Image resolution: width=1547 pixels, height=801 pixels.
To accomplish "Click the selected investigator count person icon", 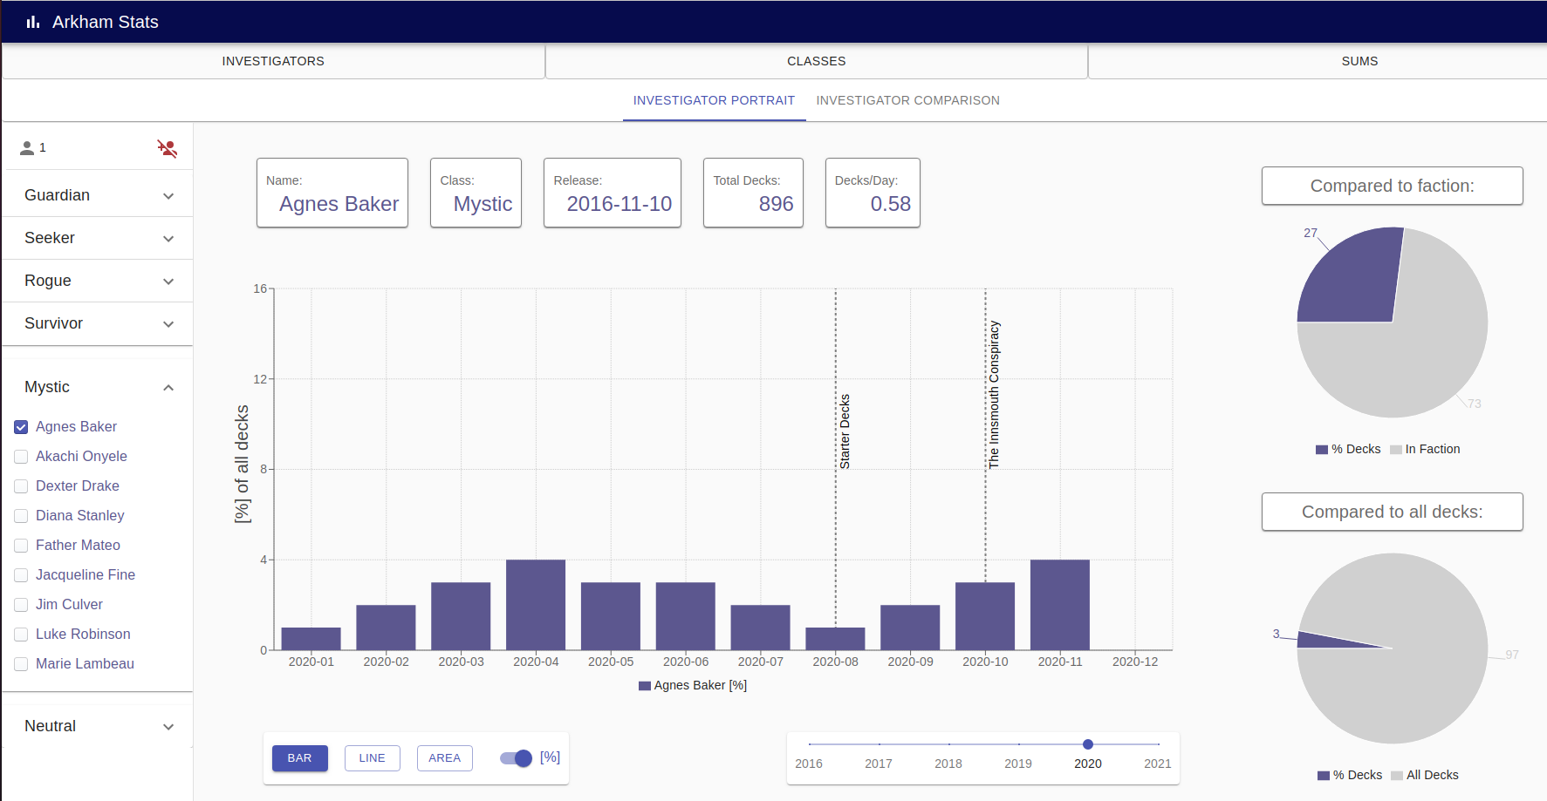I will point(28,146).
